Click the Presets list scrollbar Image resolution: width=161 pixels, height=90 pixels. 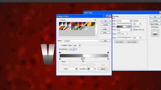[x=96, y=29]
